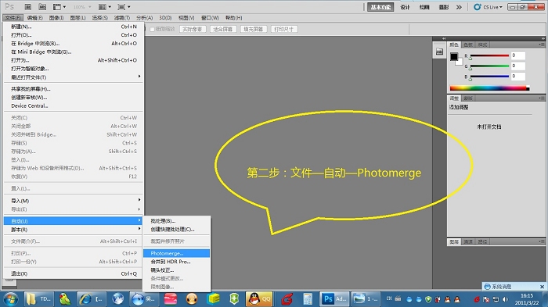The height and width of the screenshot is (307, 548).
Task: Open the 帮助(H) menu
Action: 233,18
